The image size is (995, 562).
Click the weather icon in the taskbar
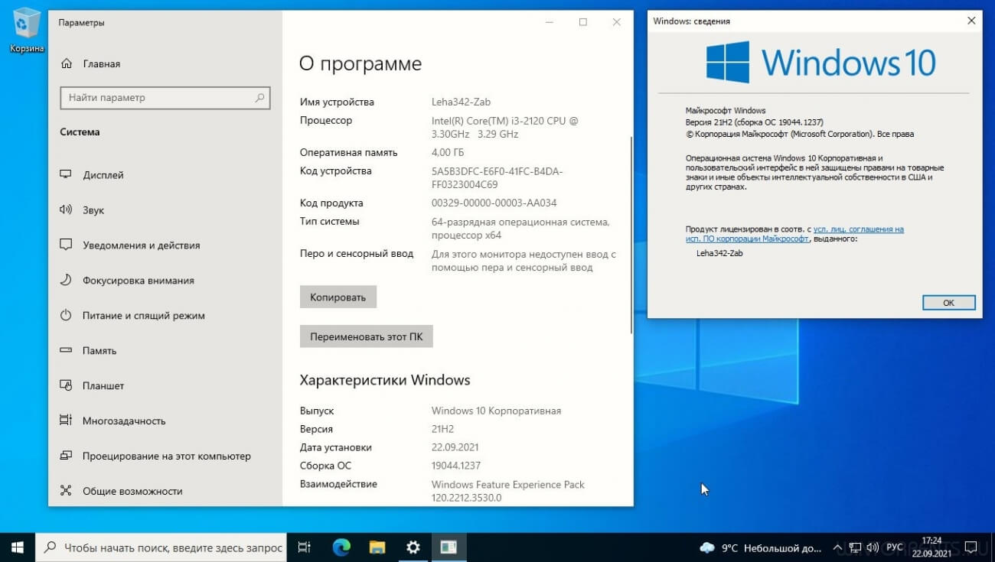tap(707, 547)
